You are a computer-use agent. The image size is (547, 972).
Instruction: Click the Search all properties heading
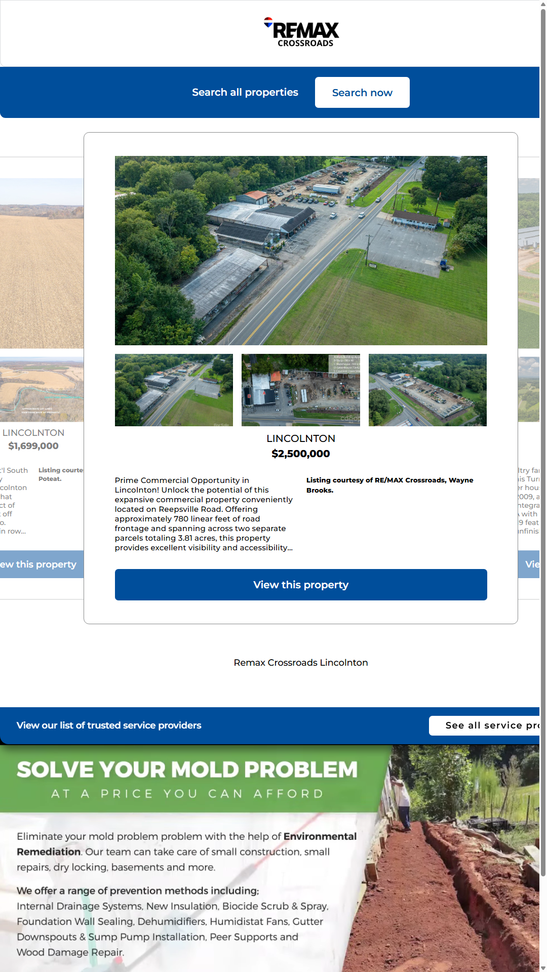245,93
